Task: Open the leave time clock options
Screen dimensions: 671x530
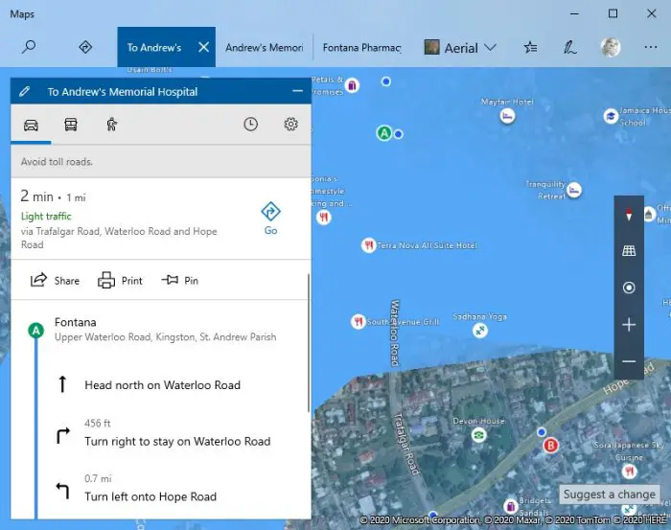Action: (x=251, y=124)
